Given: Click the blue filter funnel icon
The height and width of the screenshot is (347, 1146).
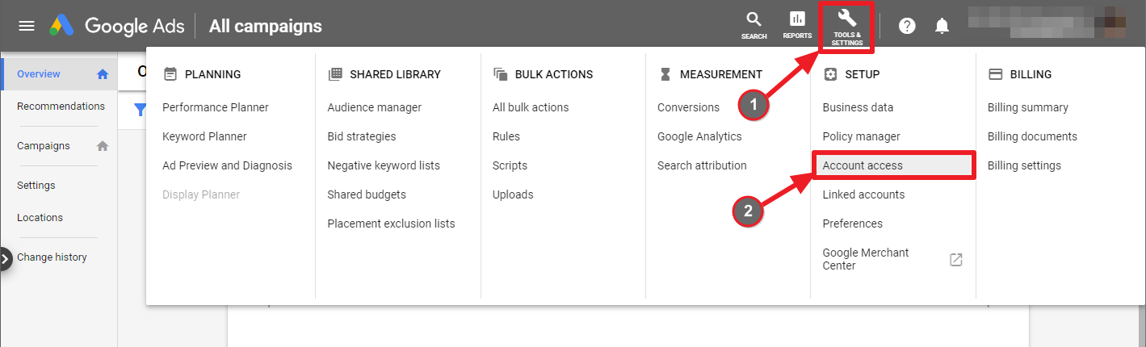Looking at the screenshot, I should click(140, 110).
